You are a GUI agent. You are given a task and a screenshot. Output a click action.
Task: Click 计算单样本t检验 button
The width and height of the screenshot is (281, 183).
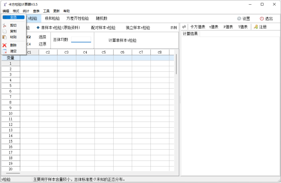(x=123, y=40)
